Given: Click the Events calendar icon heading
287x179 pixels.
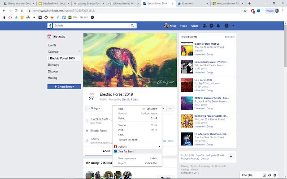Looking at the screenshot, I should [49, 37].
